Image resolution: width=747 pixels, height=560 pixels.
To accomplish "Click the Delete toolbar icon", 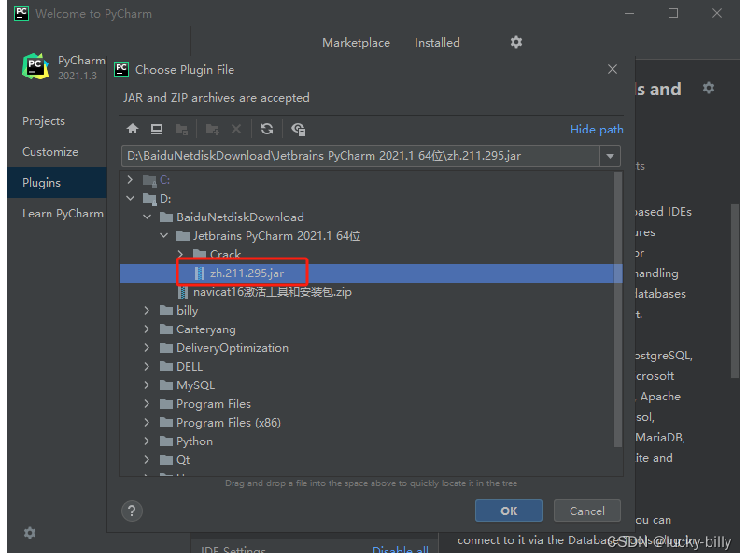I will click(x=236, y=129).
